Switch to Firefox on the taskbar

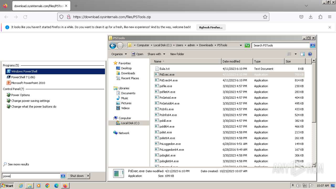tap(65, 186)
